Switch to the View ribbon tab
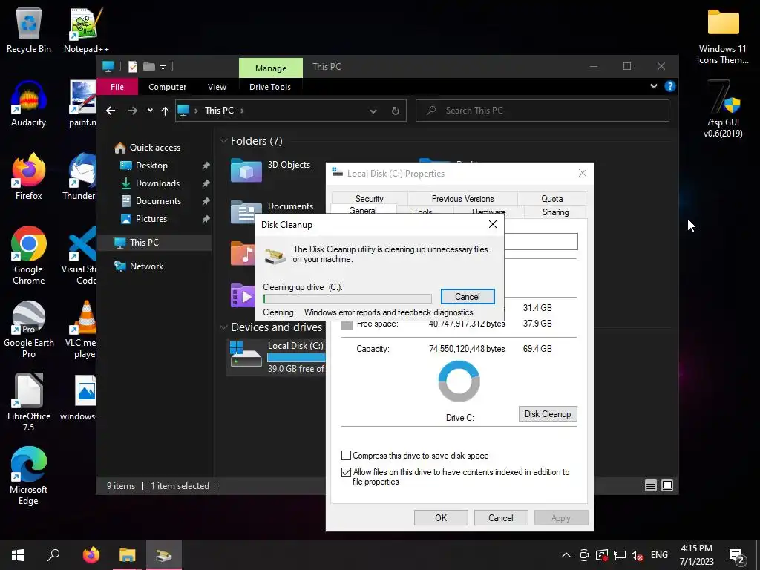This screenshot has width=760, height=570. [217, 87]
